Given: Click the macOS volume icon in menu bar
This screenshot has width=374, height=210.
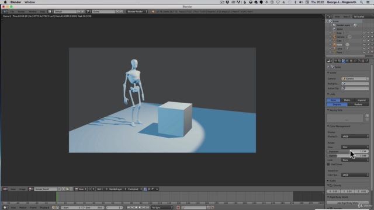Looking at the screenshot, I should point(301,2).
